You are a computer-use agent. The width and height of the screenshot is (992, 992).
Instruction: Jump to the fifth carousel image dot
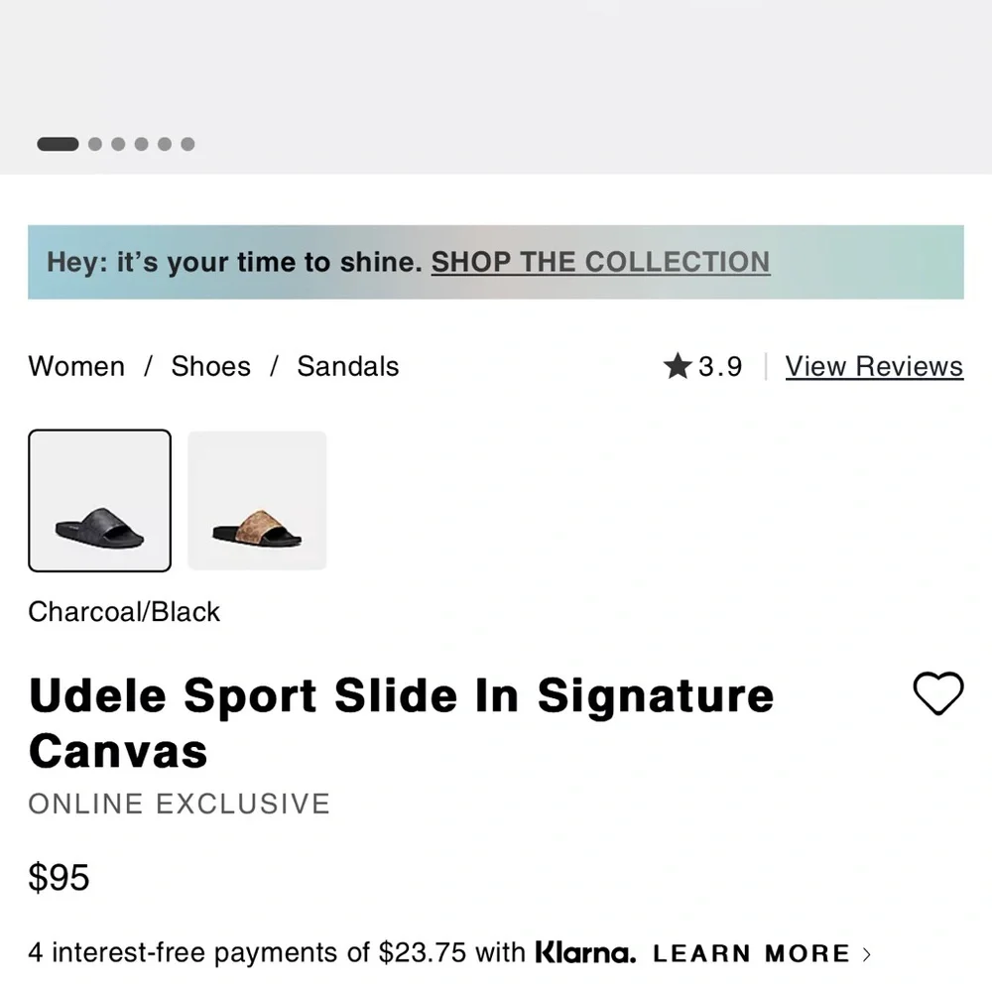[x=165, y=144]
